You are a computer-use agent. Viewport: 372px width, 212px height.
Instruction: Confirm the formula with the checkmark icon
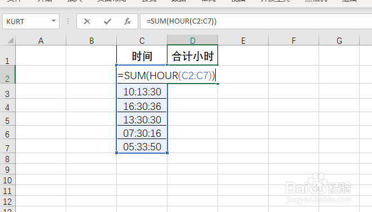coord(107,21)
